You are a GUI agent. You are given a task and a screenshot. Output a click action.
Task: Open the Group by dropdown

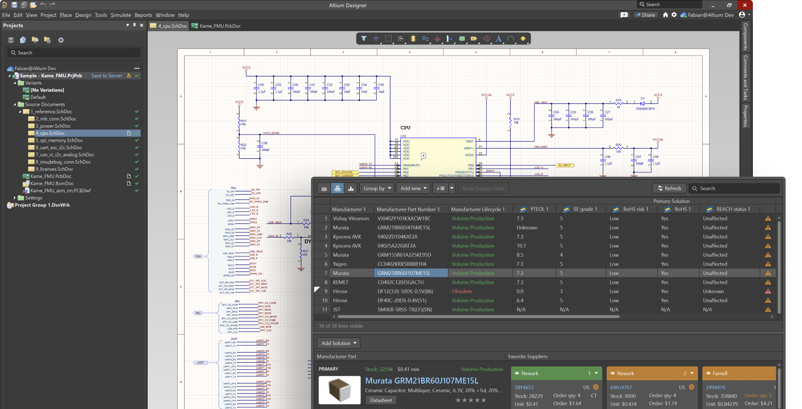coord(377,189)
